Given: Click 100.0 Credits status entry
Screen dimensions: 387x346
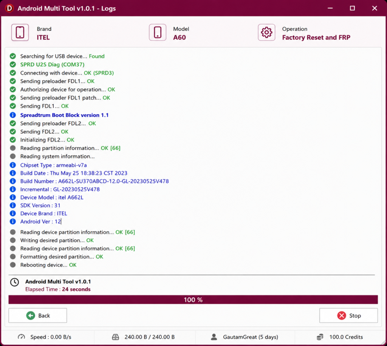Looking at the screenshot, I should tap(346, 337).
